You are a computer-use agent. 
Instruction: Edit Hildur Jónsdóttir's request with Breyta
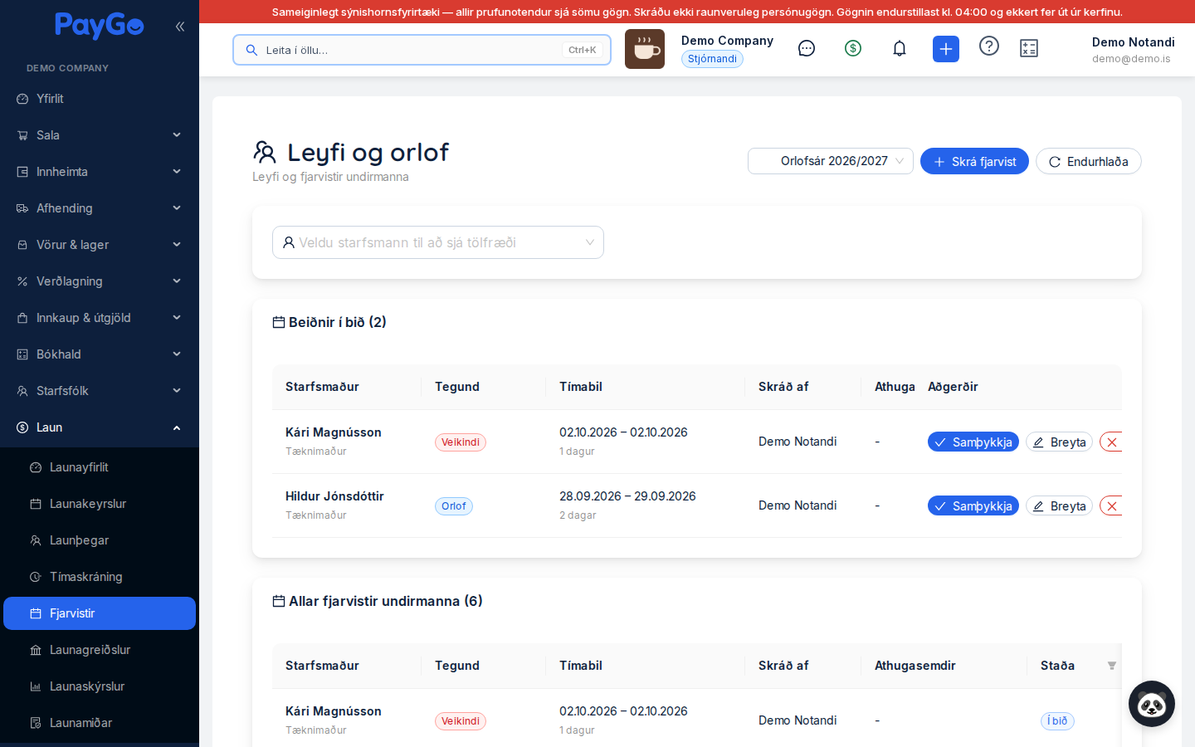[x=1059, y=506]
